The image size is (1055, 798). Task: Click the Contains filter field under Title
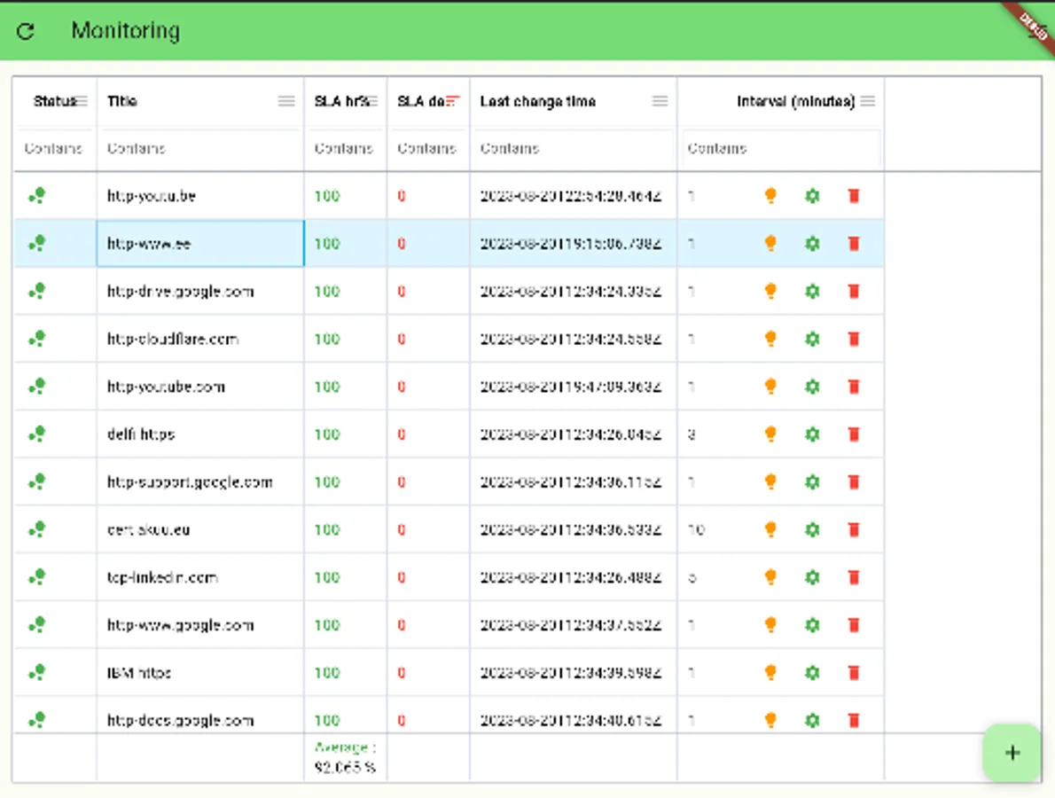[199, 148]
